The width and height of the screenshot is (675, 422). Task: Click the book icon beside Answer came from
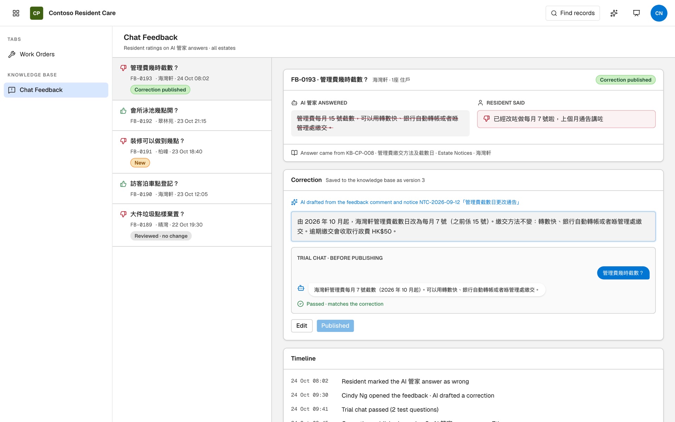(294, 153)
